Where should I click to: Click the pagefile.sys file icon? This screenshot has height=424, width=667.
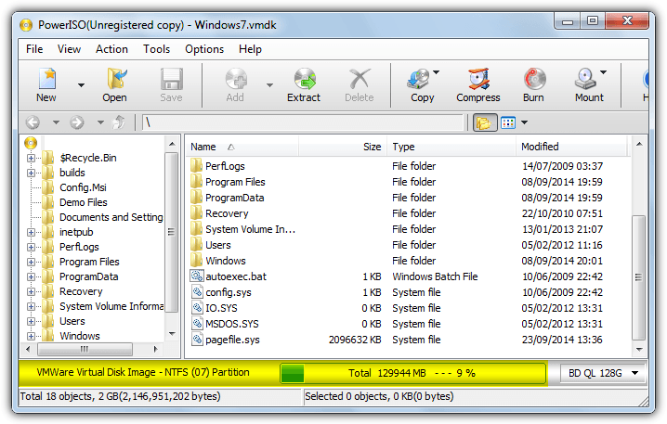(x=197, y=340)
